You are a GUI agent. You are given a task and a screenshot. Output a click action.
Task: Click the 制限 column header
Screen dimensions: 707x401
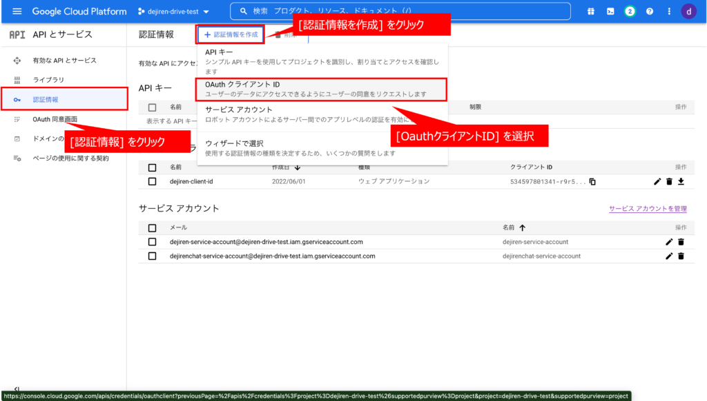click(x=475, y=107)
